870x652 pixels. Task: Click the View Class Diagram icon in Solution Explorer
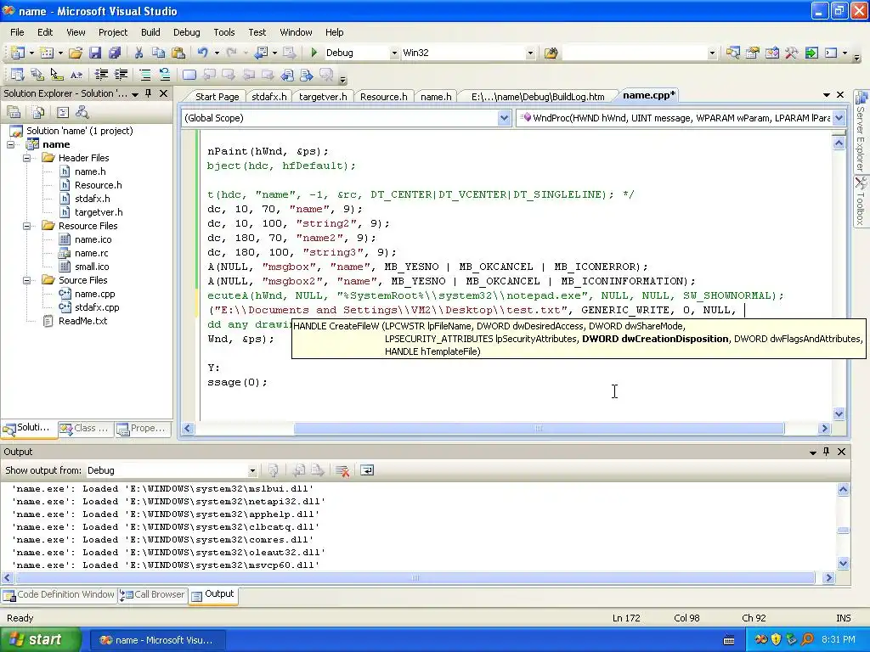coord(82,113)
